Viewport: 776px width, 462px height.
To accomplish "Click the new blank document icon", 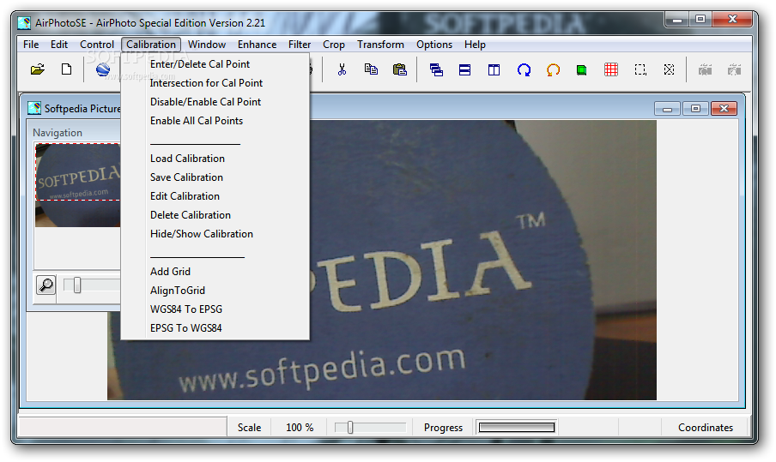I will 66,69.
